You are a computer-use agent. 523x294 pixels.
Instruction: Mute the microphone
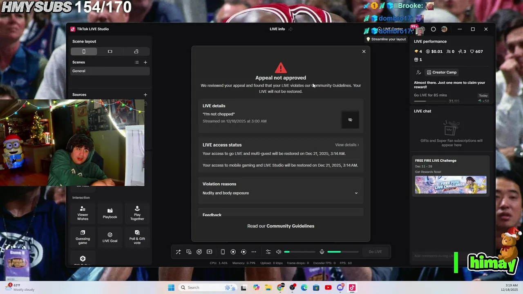coord(322,252)
